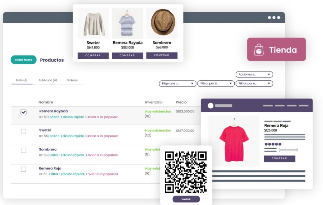Open the Filtrar por estado dropdown
This screenshot has height=205, width=323.
click(254, 83)
